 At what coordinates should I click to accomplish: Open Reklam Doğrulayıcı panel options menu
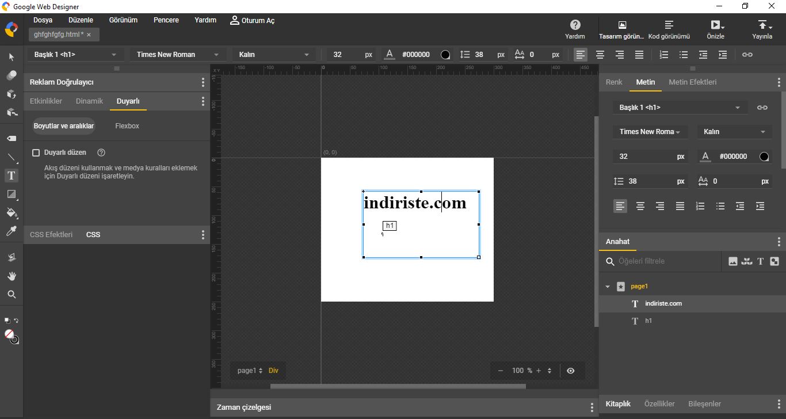click(203, 82)
